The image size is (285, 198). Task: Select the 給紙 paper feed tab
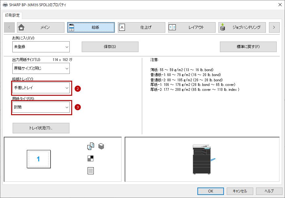[x=91, y=27]
